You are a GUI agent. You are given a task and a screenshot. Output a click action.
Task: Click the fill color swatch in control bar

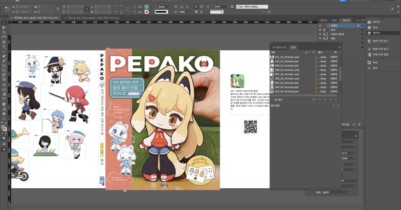pyautogui.click(x=146, y=6)
